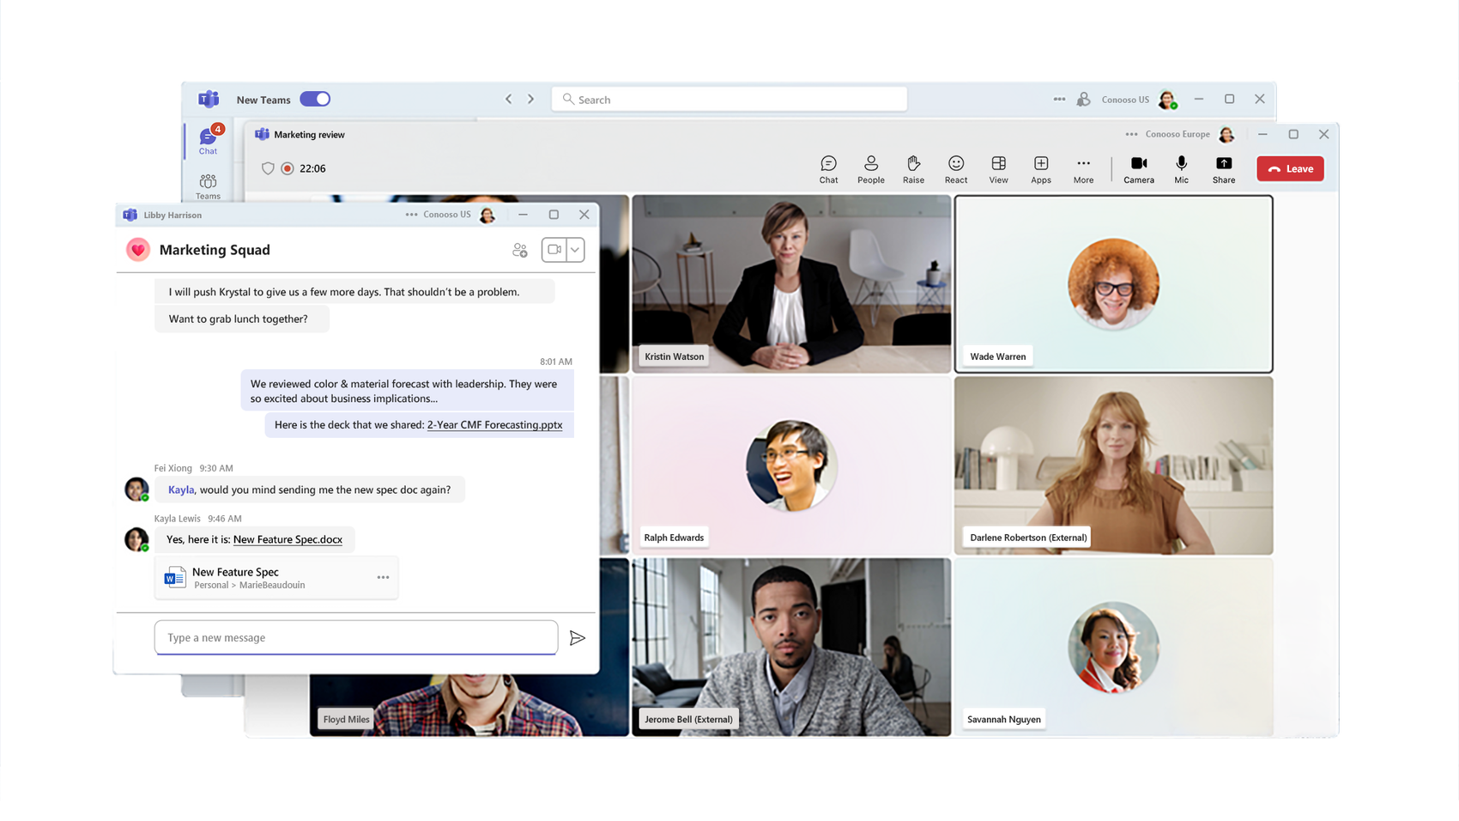Click Fei Xiong's avatar
Image resolution: width=1459 pixels, height=821 pixels.
(136, 489)
